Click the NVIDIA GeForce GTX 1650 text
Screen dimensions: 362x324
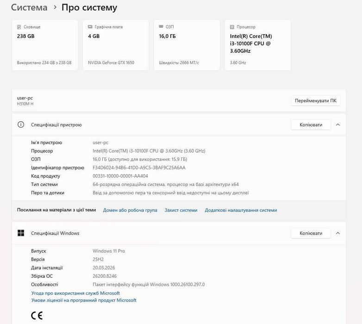click(111, 62)
